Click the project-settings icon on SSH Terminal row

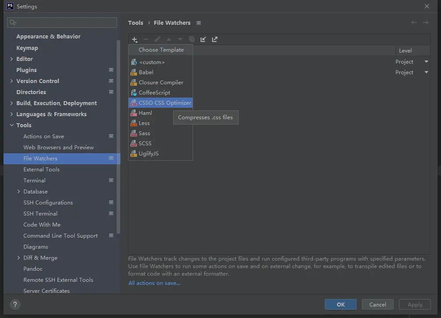(x=111, y=213)
